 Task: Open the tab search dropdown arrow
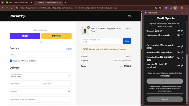tap(3, 2)
